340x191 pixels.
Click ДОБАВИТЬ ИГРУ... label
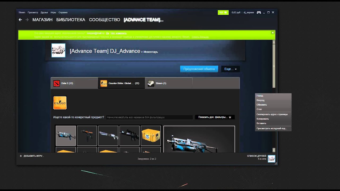[33, 156]
